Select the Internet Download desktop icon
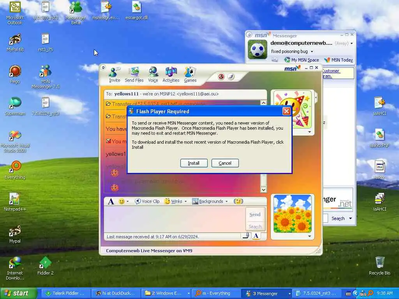The height and width of the screenshot is (299, 399). coord(15,269)
